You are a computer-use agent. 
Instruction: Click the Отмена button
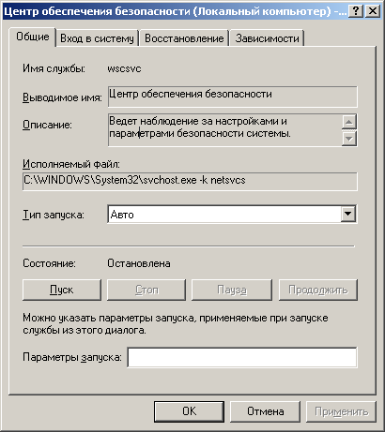[265, 411]
